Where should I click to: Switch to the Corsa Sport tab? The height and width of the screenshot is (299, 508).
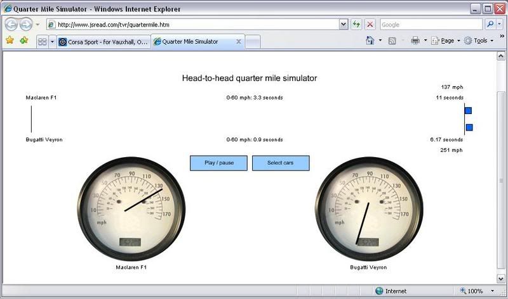click(x=103, y=42)
